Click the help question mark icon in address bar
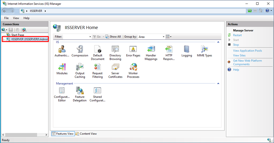This screenshot has width=274, height=143. pos(267,11)
